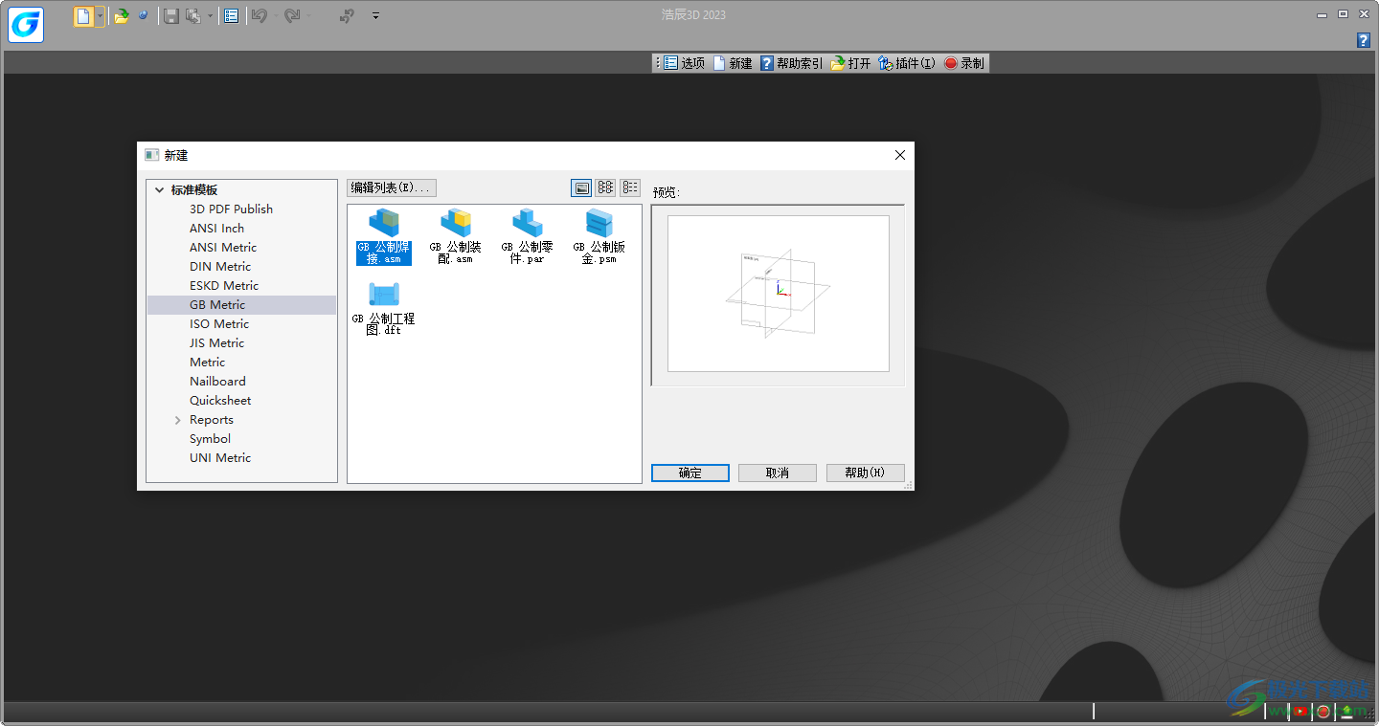Close the 新建 dialog with X

coord(899,155)
